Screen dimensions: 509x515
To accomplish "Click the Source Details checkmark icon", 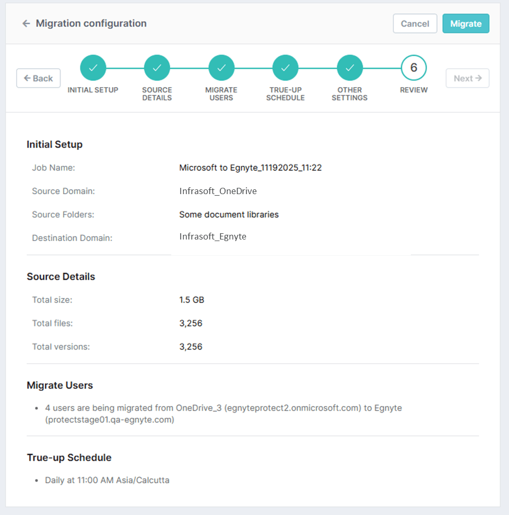I will point(157,67).
